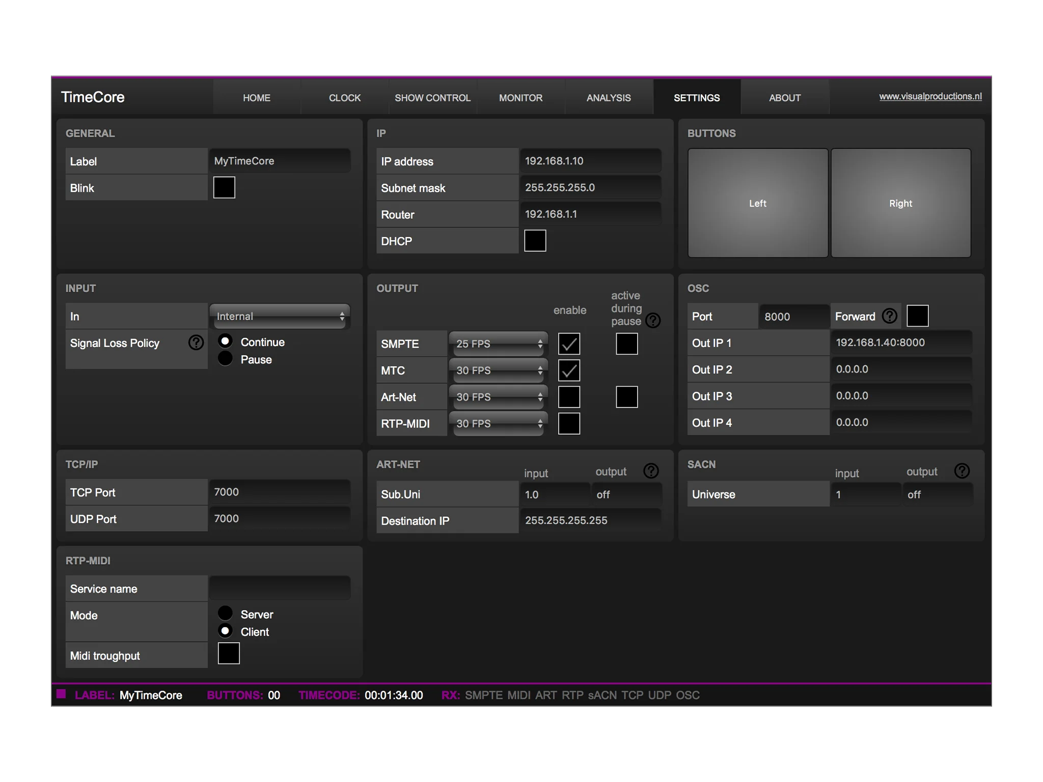Select Server mode for RTP-MIDI
Screen dimensions: 1043x782
(x=225, y=613)
